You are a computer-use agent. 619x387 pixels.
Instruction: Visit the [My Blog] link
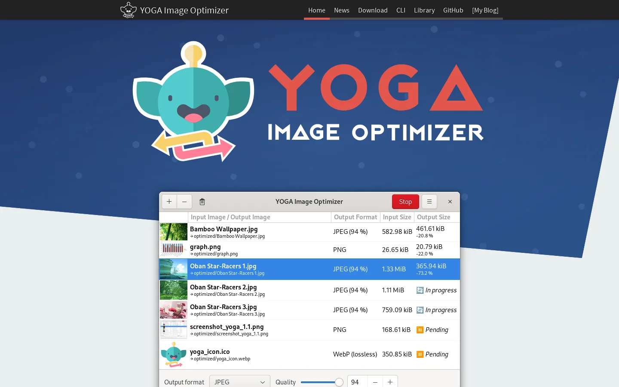click(x=485, y=10)
